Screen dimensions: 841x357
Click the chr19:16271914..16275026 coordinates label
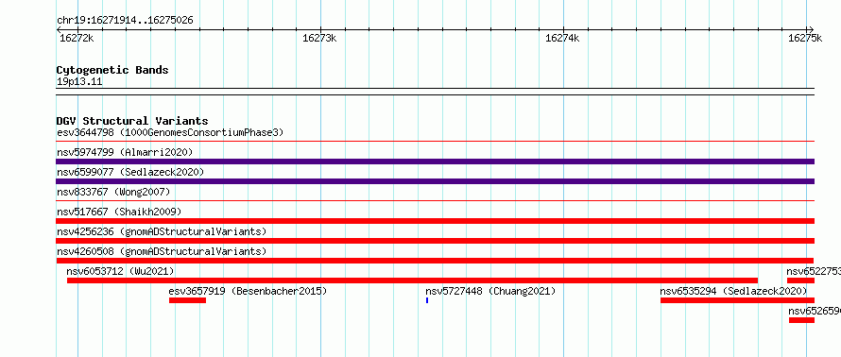tap(125, 21)
